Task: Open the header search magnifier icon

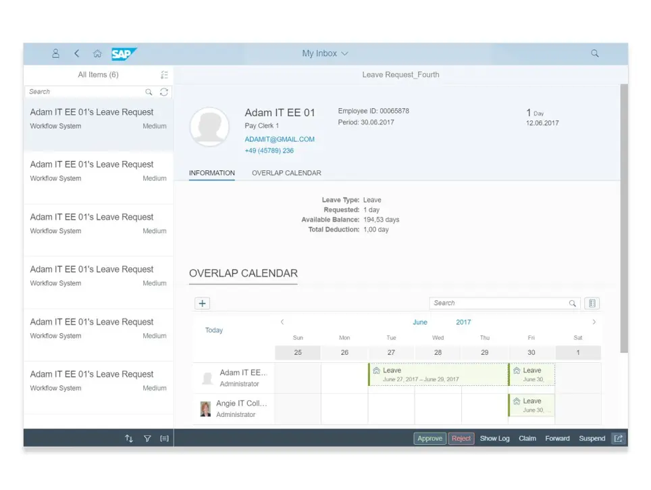Action: point(594,53)
